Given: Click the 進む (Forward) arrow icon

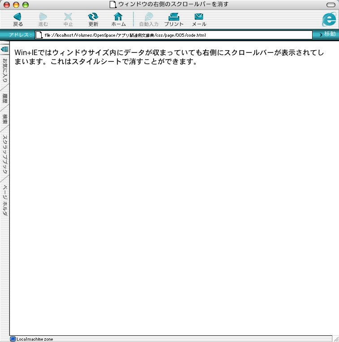Looking at the screenshot, I should coord(43,17).
